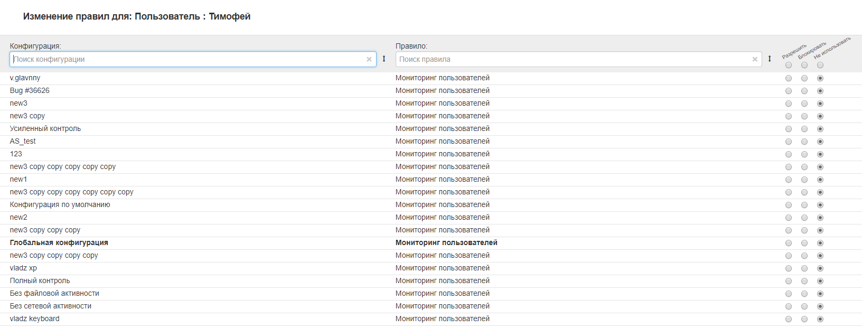
Task: Click Мониторинг пользователей in new2 row
Action: pyautogui.click(x=443, y=217)
